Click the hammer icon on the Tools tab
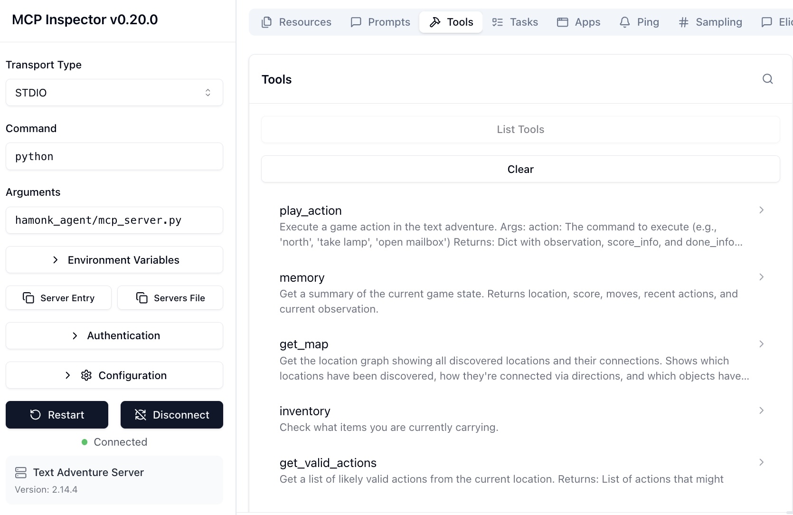 click(x=435, y=22)
